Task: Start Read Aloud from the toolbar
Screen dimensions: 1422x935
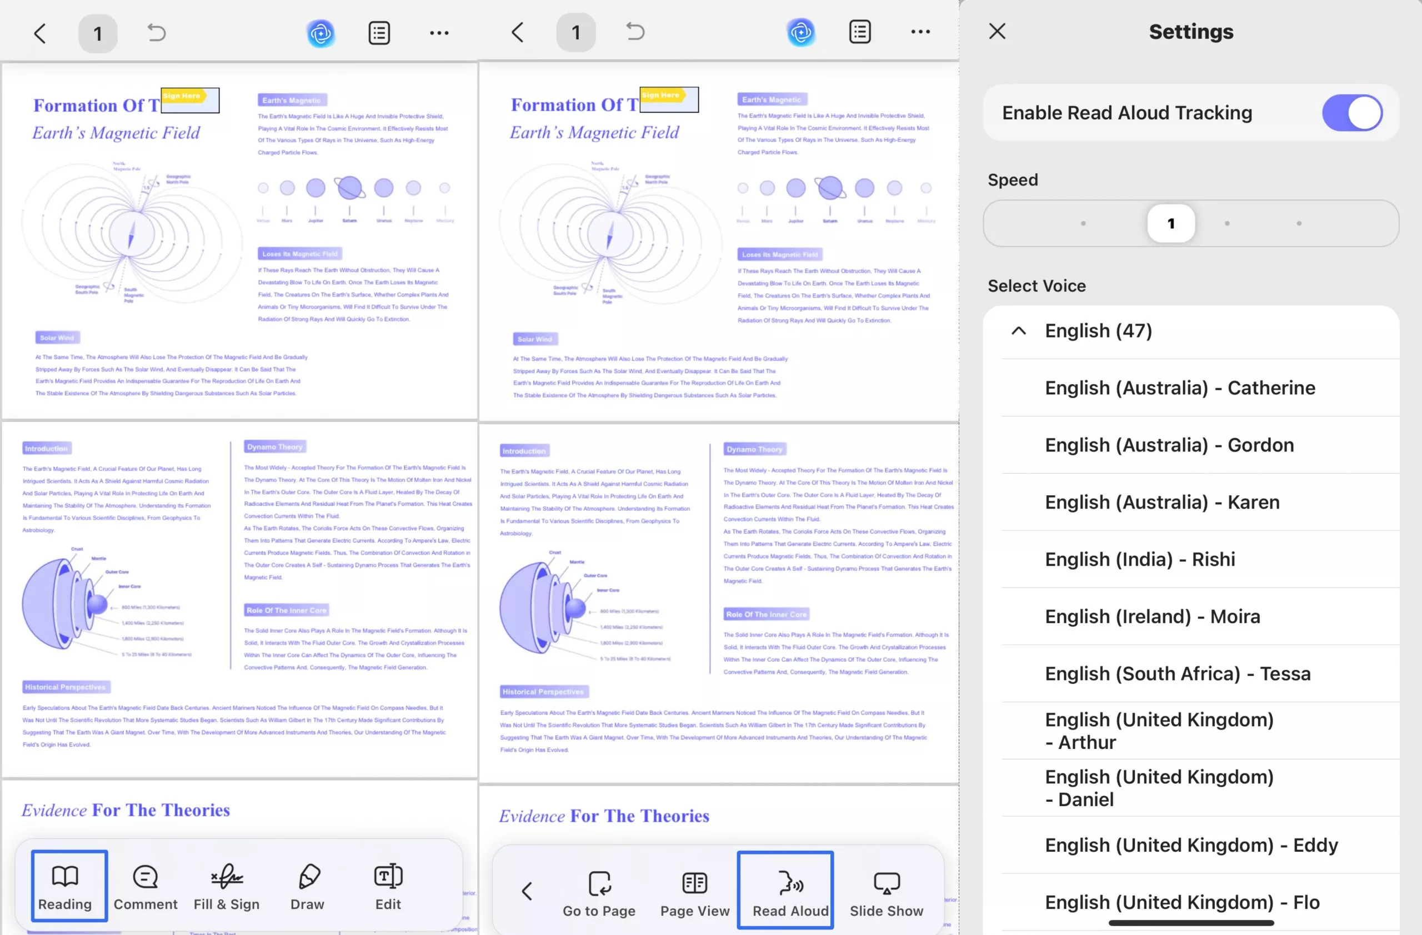Action: [785, 889]
